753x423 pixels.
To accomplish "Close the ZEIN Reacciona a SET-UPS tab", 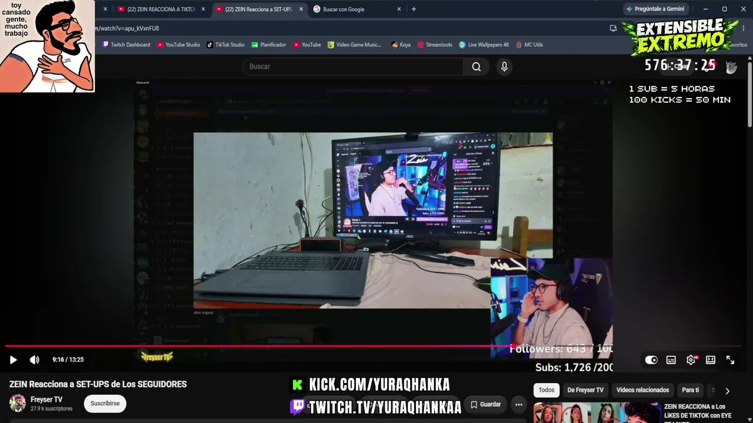I will click(301, 9).
